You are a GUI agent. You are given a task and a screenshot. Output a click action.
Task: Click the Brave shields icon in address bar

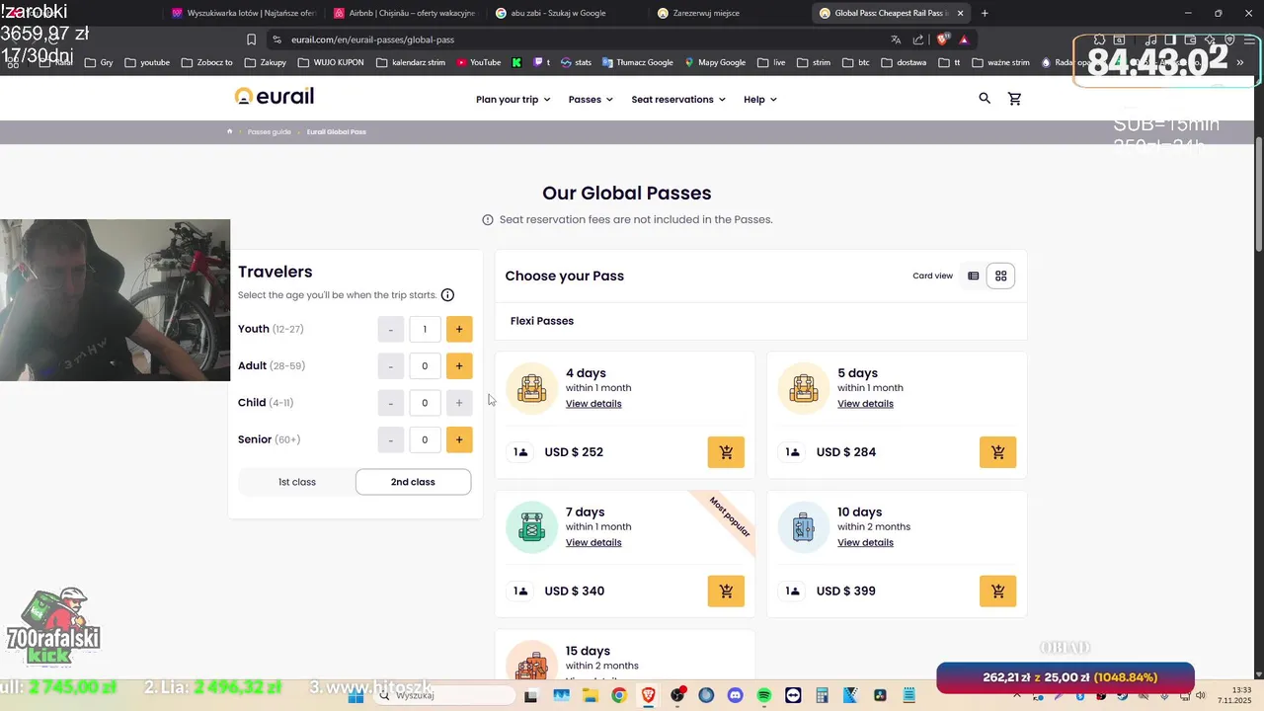point(943,39)
